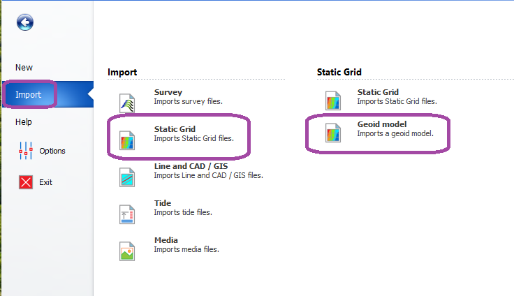The width and height of the screenshot is (514, 296).
Task: Click the Media import picture icon
Action: 126,251
